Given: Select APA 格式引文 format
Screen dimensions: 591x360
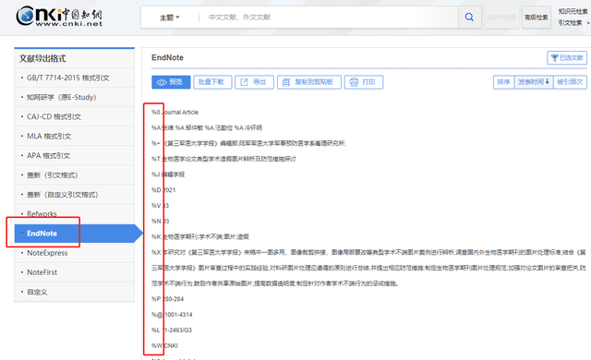Looking at the screenshot, I should (74, 155).
